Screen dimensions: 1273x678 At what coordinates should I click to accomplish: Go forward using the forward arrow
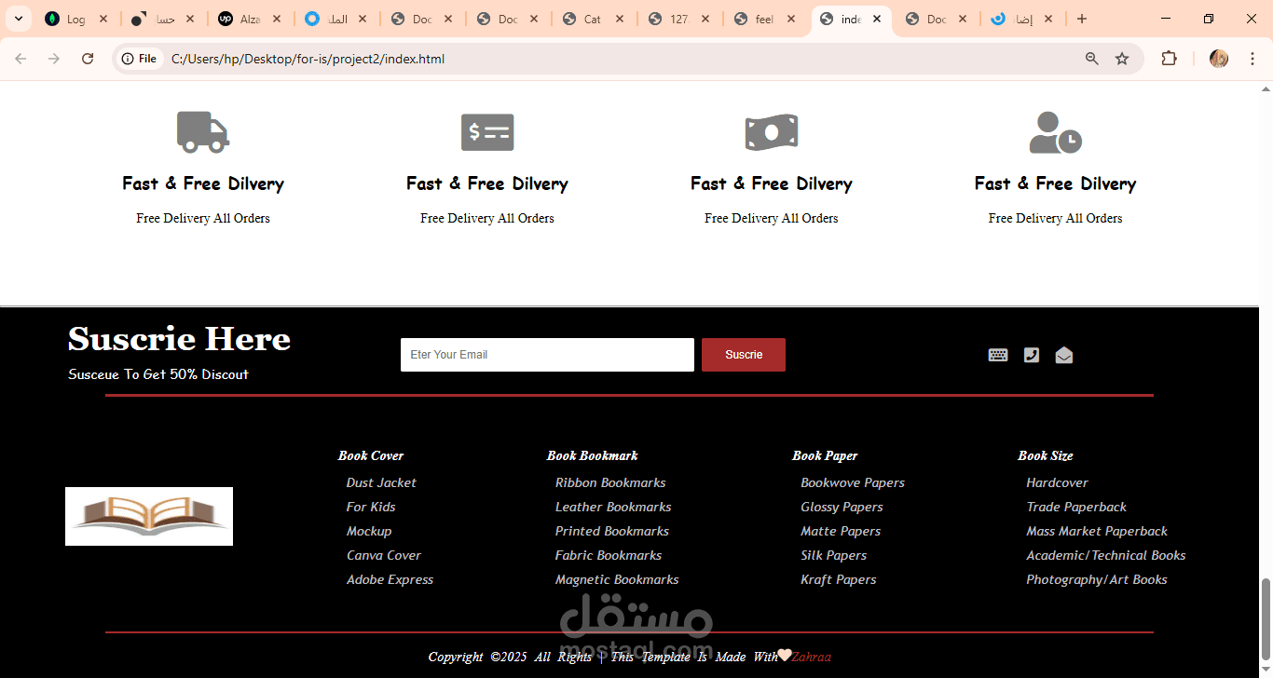pyautogui.click(x=54, y=59)
